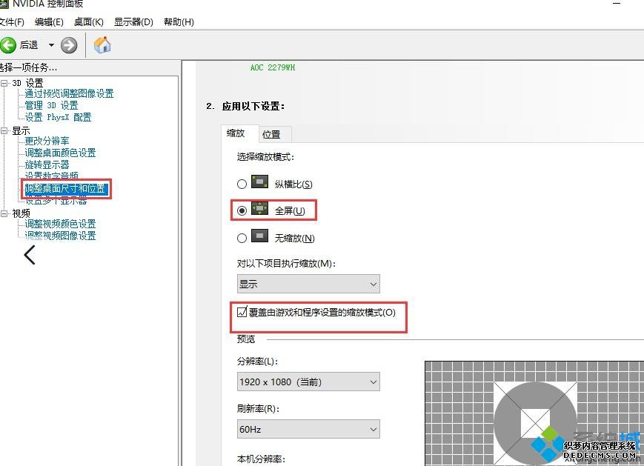
Task: Click the green Back arrow icon
Action: 7,44
